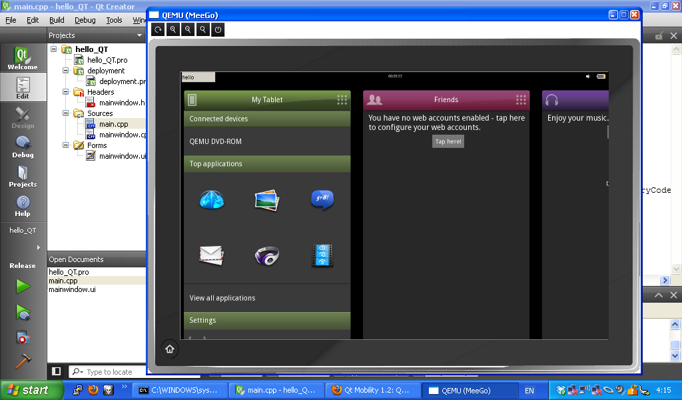This screenshot has width=682, height=400.
Task: Open the Tools menu
Action: pos(114,20)
